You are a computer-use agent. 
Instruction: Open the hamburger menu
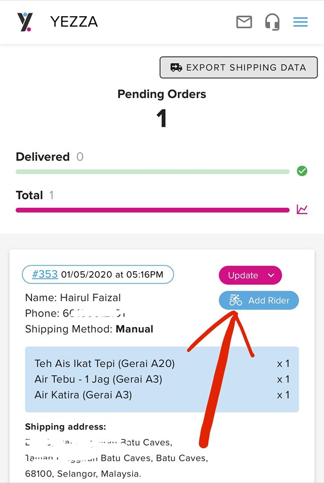300,22
